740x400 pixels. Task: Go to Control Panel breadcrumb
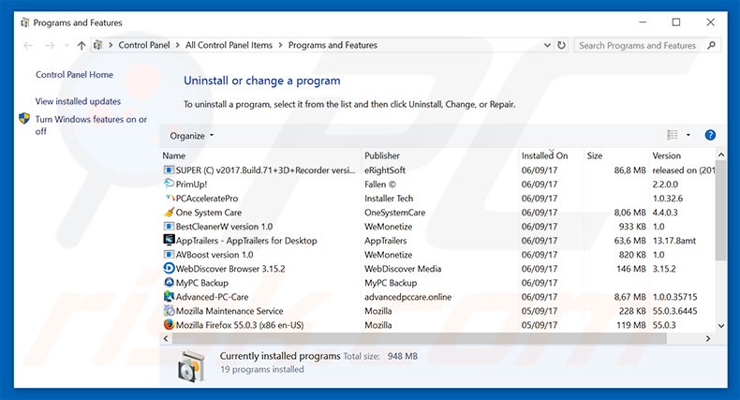coord(144,45)
